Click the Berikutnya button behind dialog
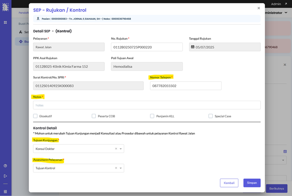The width and height of the screenshot is (292, 196). coord(276,188)
